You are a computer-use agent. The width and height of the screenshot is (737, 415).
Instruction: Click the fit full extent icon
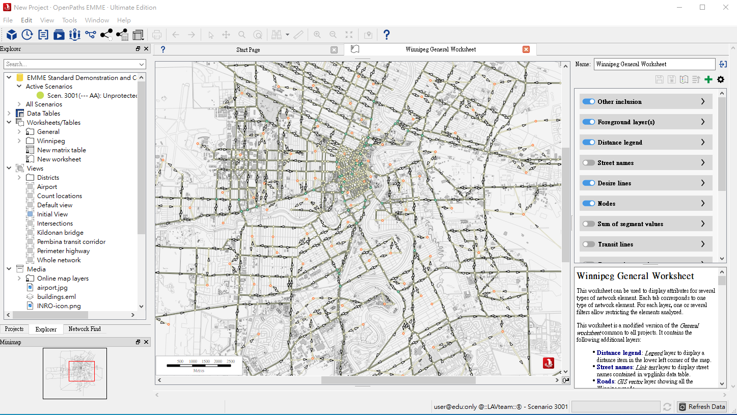[349, 35]
